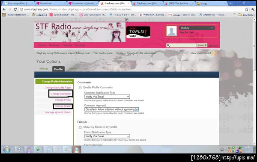257x162 pixels.
Task: Open Girls' Generation Th... bookmark
Action: [93, 15]
